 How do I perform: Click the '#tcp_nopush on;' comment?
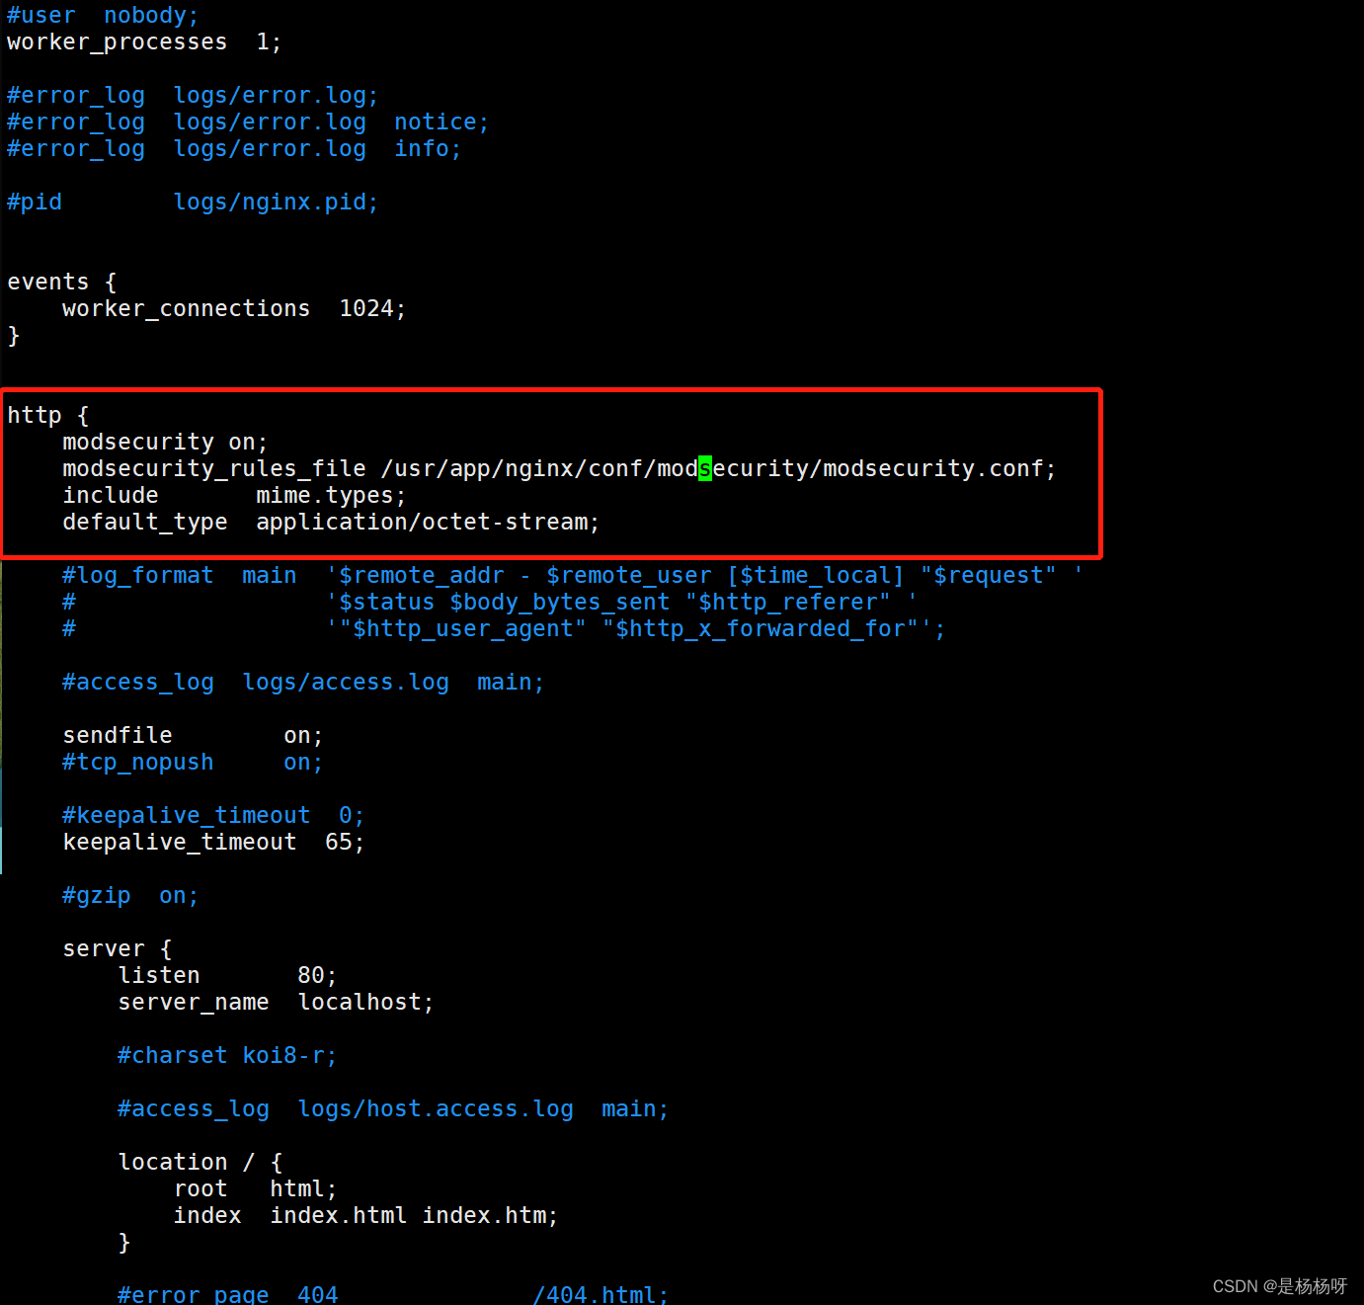click(193, 763)
